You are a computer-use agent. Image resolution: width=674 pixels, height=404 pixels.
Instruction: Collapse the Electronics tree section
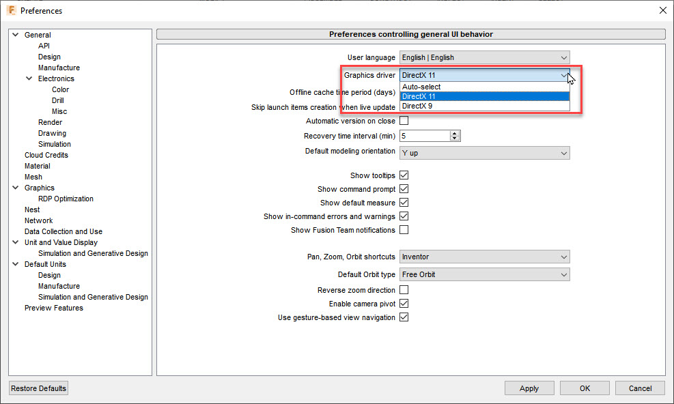point(29,78)
